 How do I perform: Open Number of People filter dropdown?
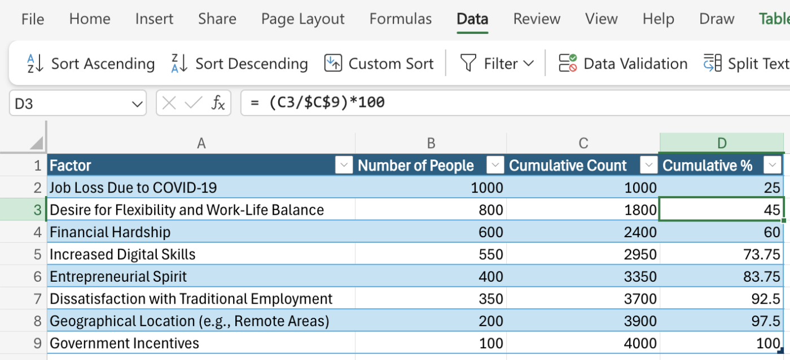pos(495,165)
